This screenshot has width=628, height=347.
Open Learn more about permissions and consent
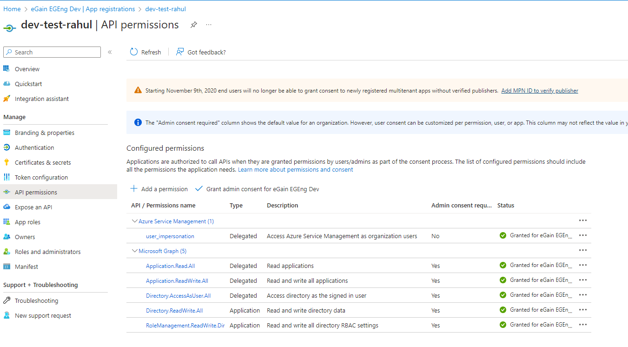(295, 170)
